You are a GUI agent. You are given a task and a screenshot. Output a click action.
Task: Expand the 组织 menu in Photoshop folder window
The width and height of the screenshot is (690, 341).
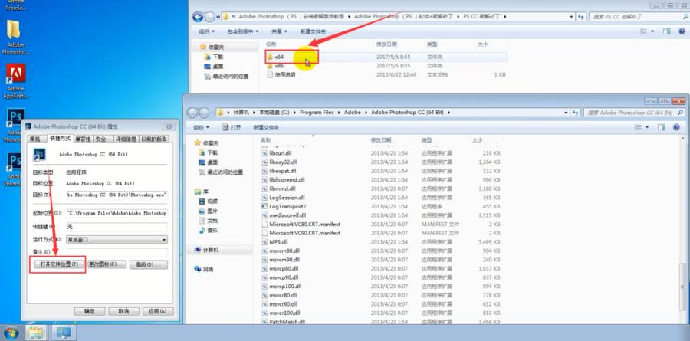202,126
